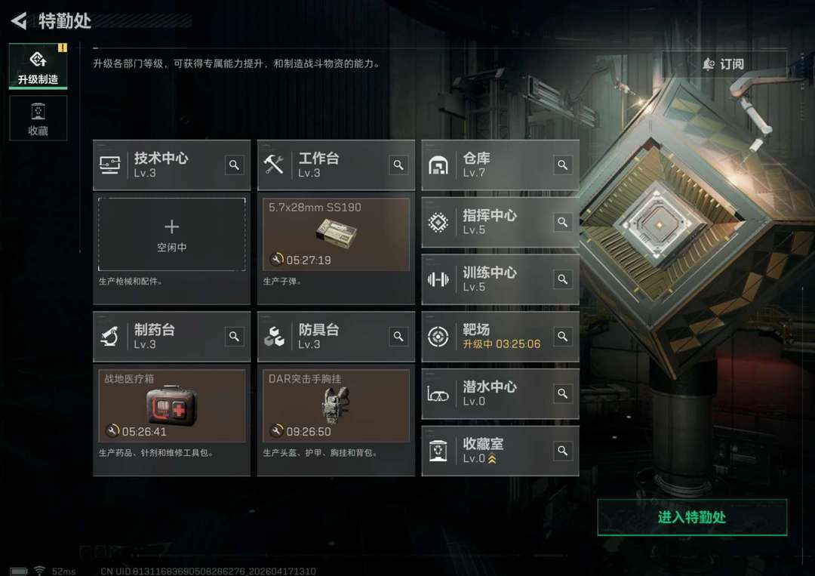Click the 进入特勤处 button
Viewport: 815px width, 576px height.
pos(692,517)
